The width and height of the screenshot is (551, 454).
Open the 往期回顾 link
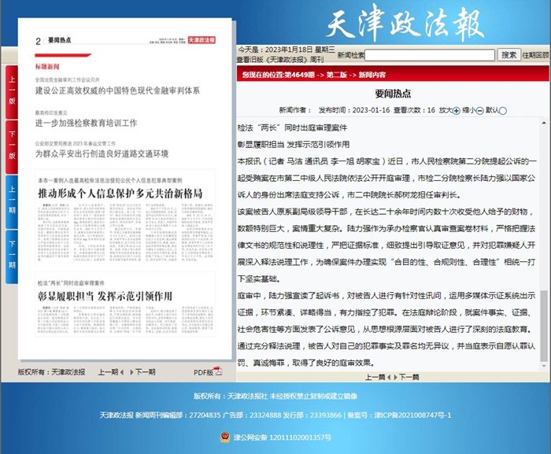535,55
